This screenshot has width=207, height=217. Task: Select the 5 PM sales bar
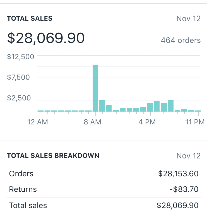[157, 106]
